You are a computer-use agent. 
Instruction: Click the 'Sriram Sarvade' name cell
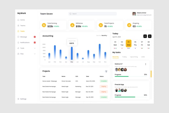tap(66, 81)
